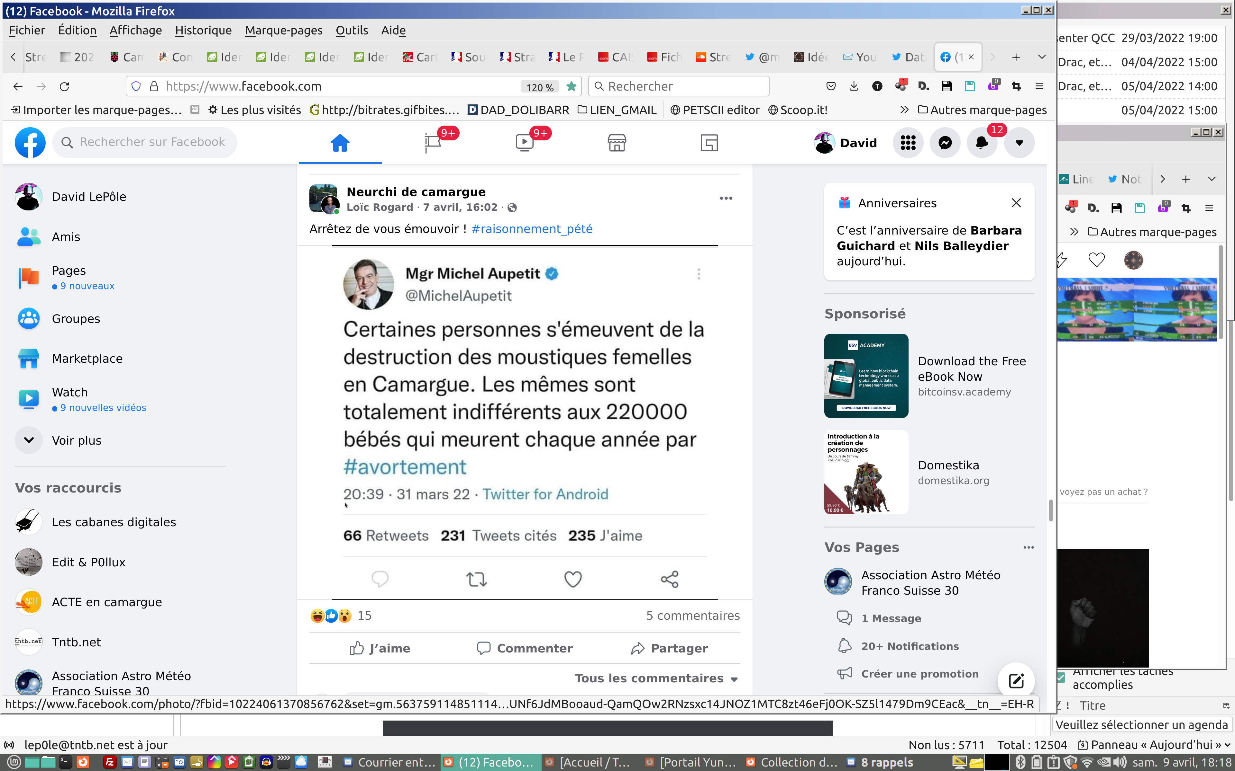This screenshot has width=1235, height=771.
Task: Open the notifications bell
Action: point(981,143)
